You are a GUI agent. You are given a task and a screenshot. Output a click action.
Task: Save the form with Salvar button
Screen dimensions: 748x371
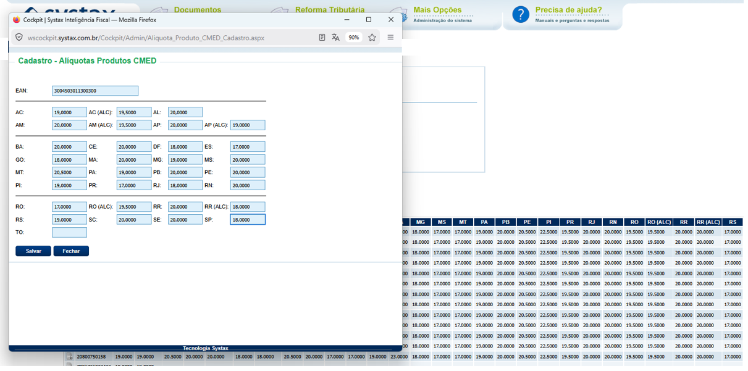coord(33,251)
